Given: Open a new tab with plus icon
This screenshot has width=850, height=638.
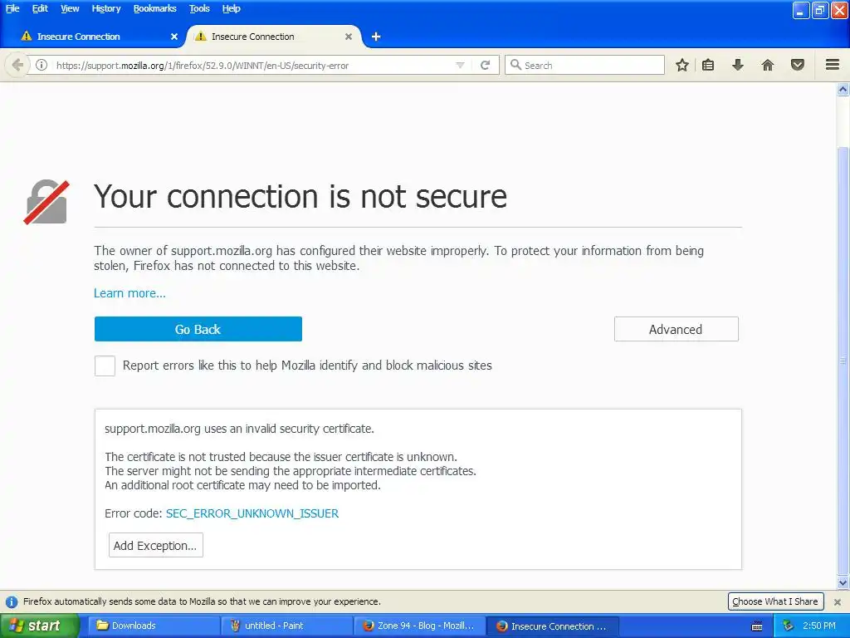Looking at the screenshot, I should 376,37.
